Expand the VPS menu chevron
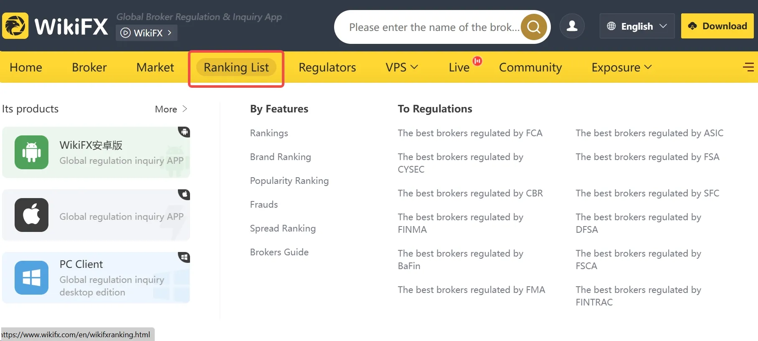This screenshot has height=341, width=758. (x=414, y=67)
